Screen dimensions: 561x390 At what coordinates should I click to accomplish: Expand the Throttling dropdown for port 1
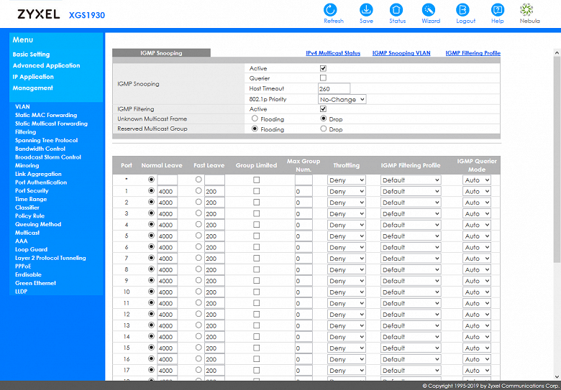point(347,192)
